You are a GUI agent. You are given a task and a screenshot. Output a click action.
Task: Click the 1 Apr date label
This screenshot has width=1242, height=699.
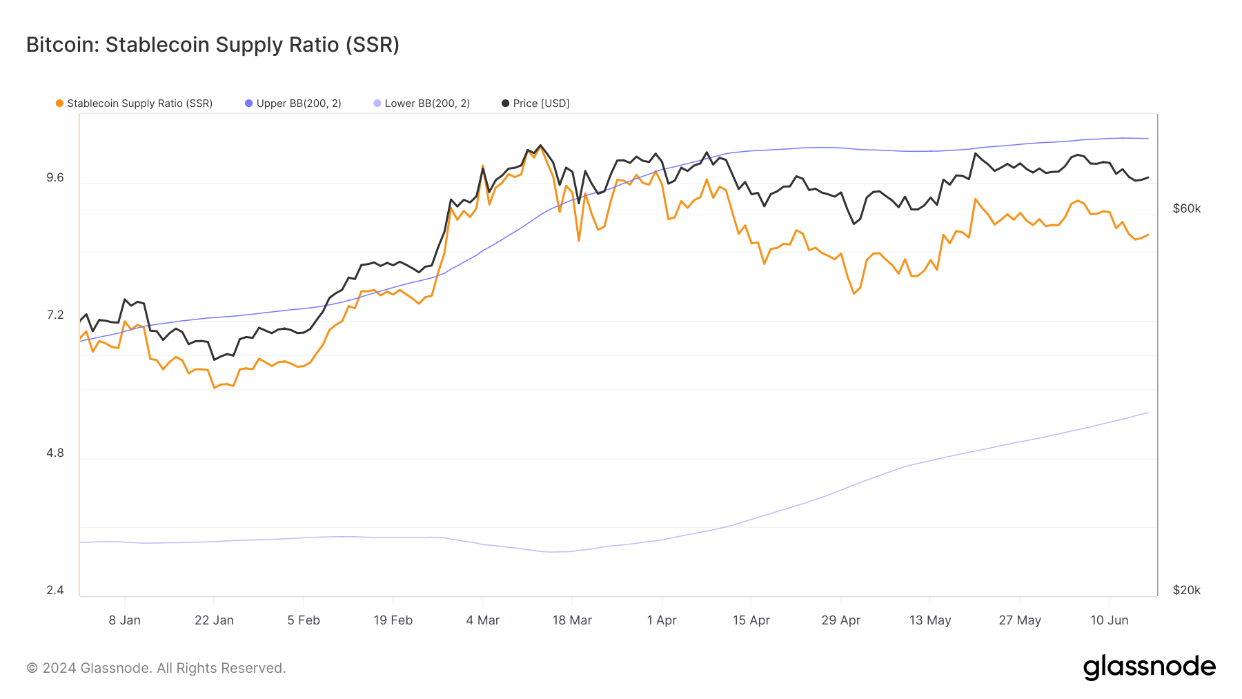coord(662,620)
